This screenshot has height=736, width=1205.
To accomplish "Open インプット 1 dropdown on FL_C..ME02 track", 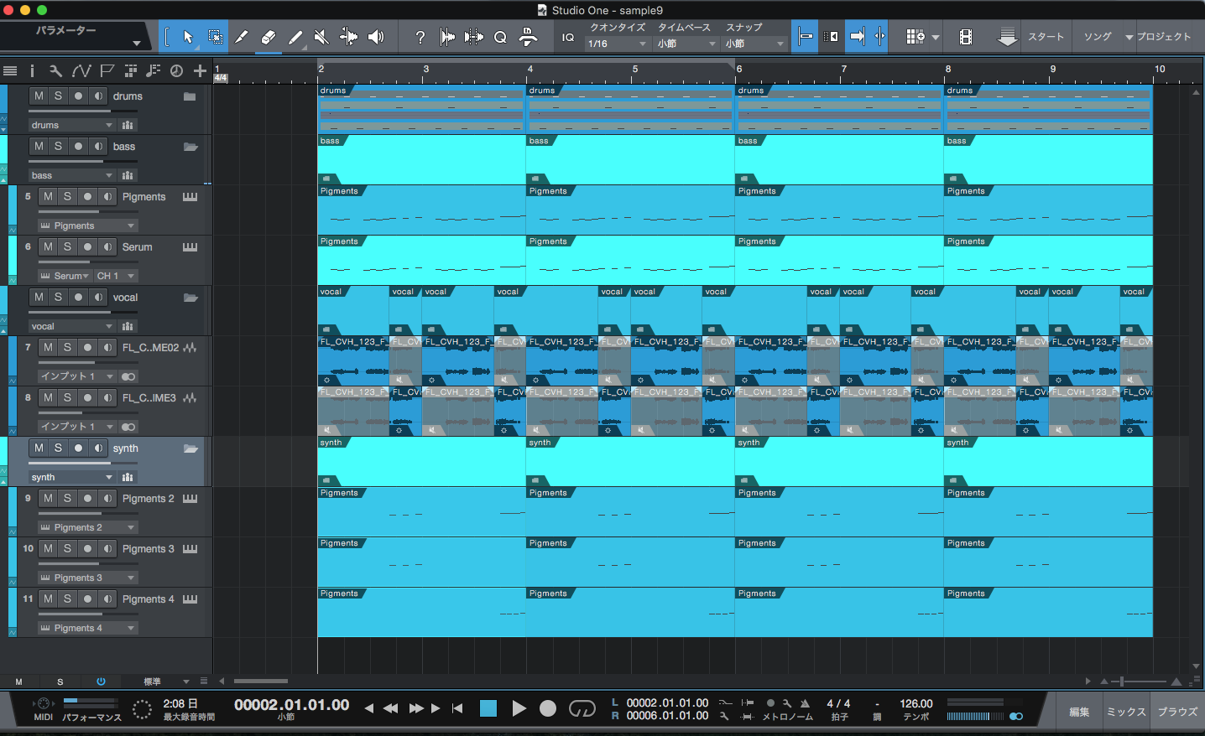I will [x=76, y=376].
